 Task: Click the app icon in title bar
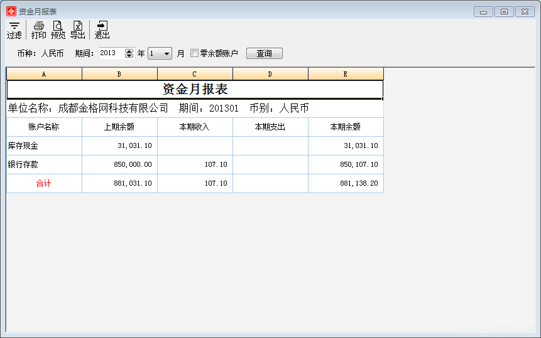pyautogui.click(x=11, y=11)
